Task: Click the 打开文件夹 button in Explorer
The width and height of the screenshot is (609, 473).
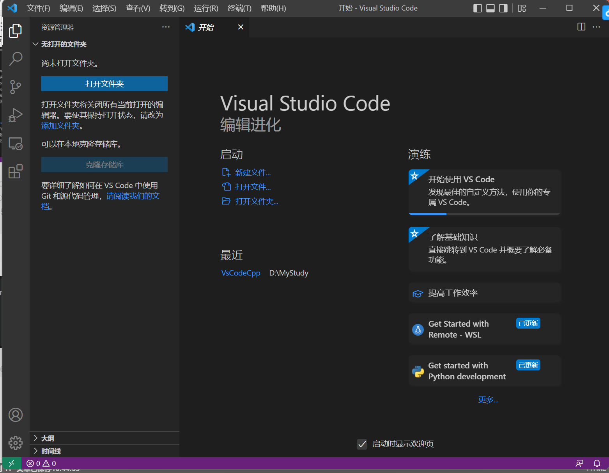Action: coord(104,84)
